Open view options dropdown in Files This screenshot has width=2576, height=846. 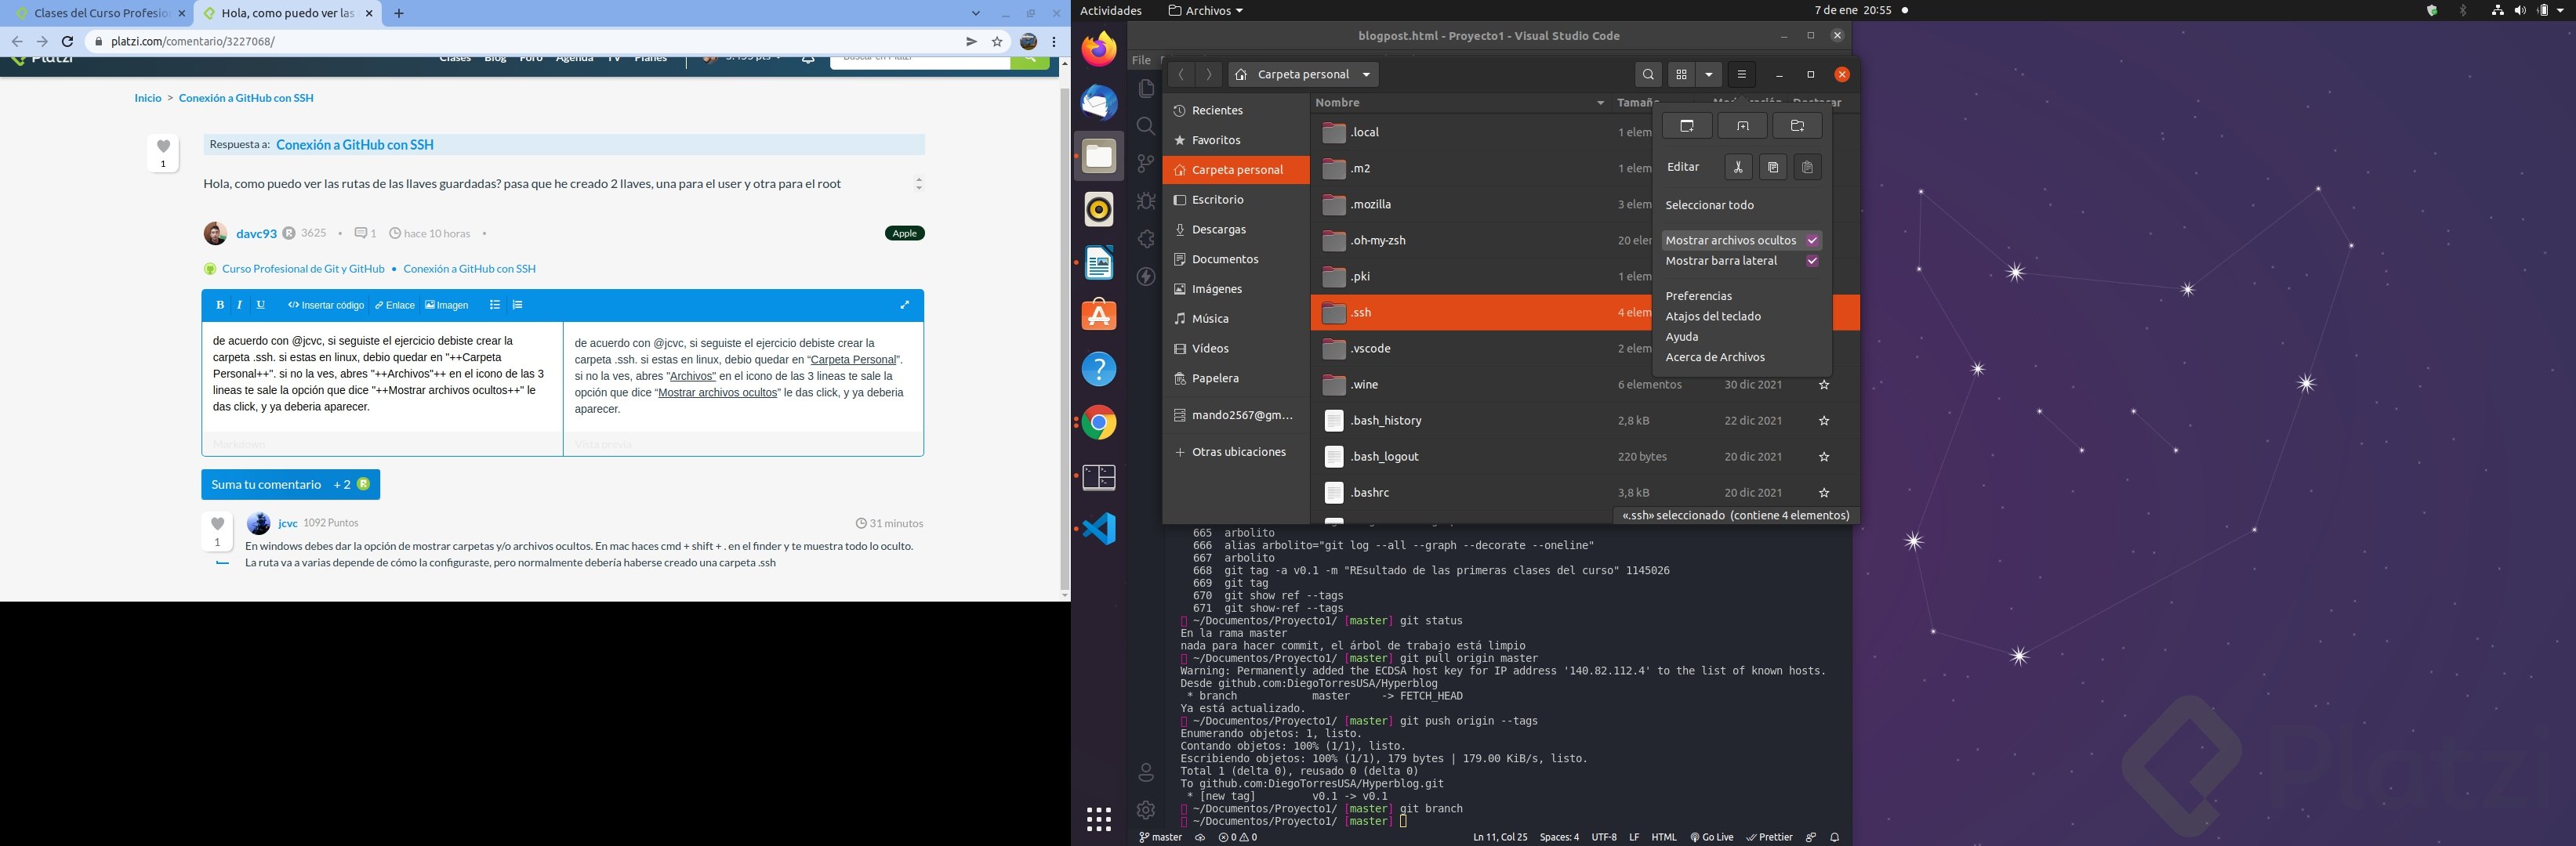(1709, 75)
